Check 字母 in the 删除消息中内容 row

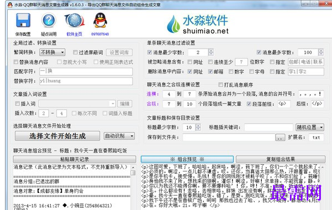click(x=251, y=72)
